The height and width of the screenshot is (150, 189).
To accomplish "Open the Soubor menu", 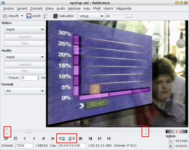I will (9, 8).
